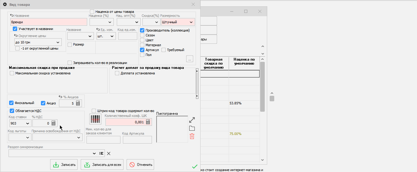
Task: Browse for pictogram with folder icon
Action: pyautogui.click(x=192, y=128)
